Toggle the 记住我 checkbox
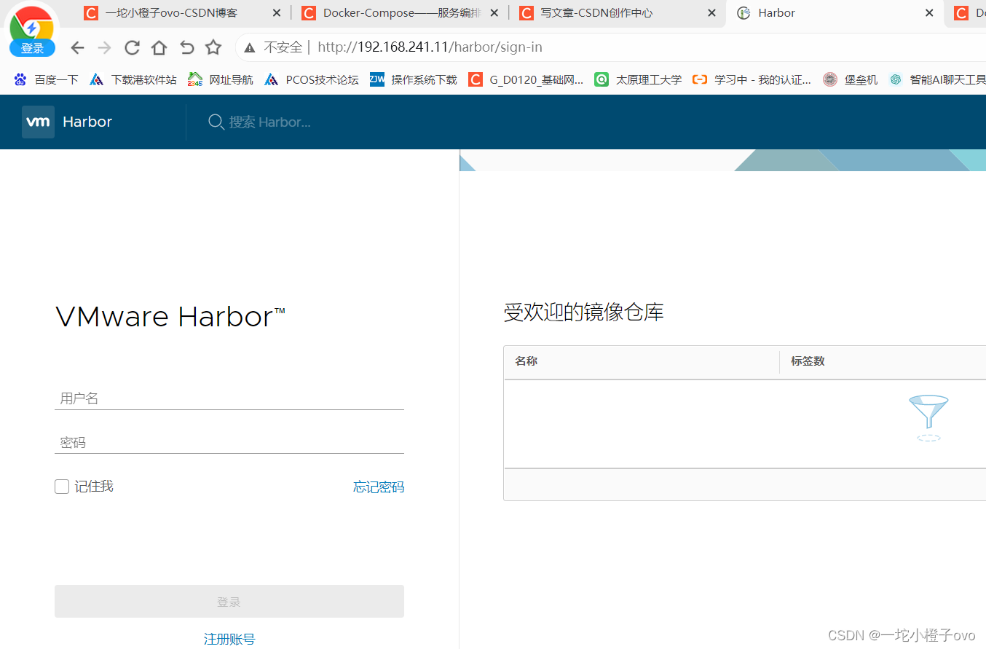The height and width of the screenshot is (649, 986). coord(62,487)
